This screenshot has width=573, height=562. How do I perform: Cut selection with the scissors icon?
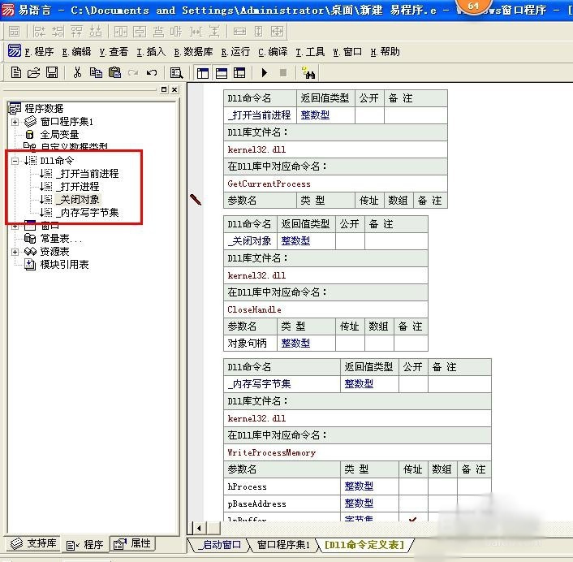click(77, 72)
